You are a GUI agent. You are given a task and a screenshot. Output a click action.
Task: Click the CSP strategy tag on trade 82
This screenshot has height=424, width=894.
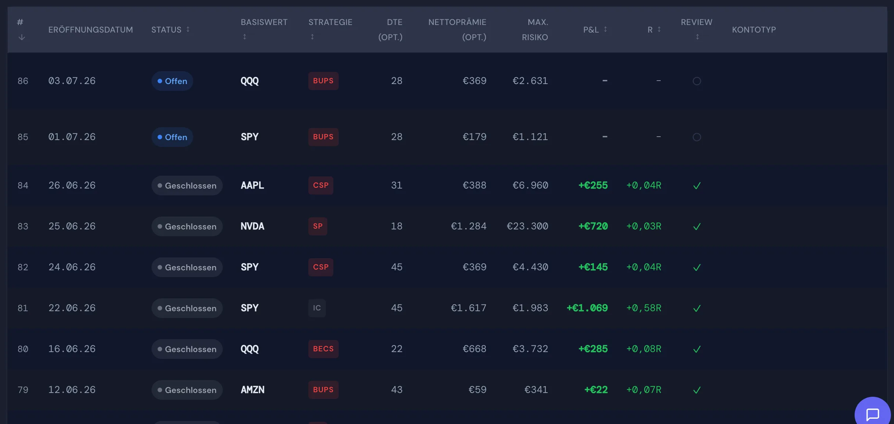[321, 267]
